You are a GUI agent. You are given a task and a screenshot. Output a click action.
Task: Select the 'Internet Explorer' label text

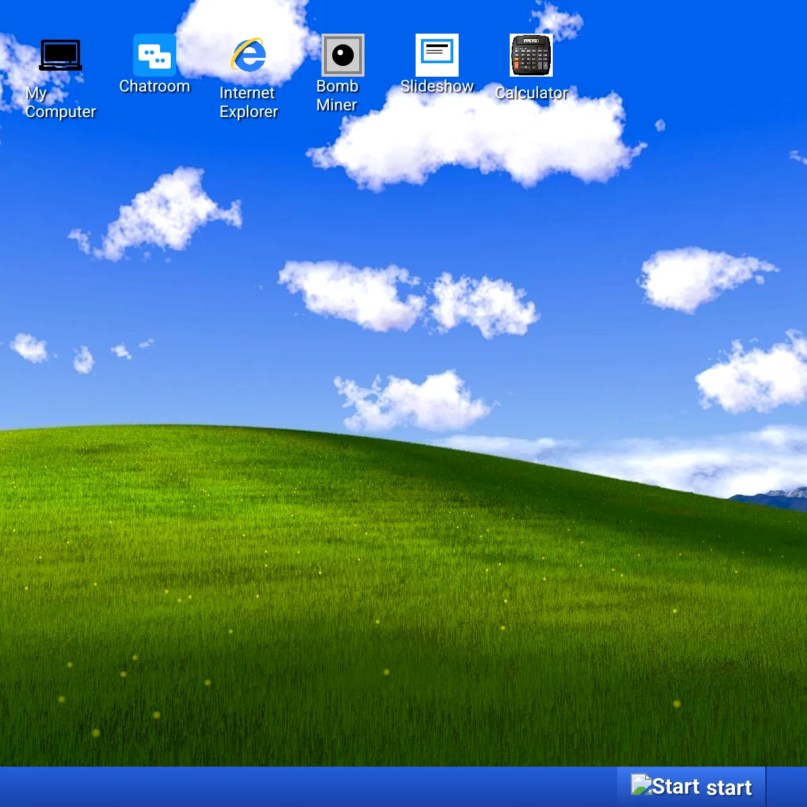point(249,103)
